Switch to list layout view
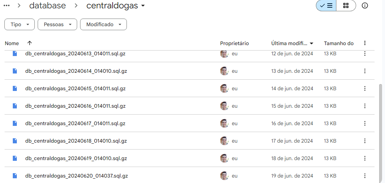The image size is (385, 183). point(326,6)
